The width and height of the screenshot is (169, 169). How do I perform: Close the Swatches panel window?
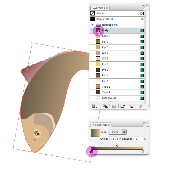tap(147, 5)
